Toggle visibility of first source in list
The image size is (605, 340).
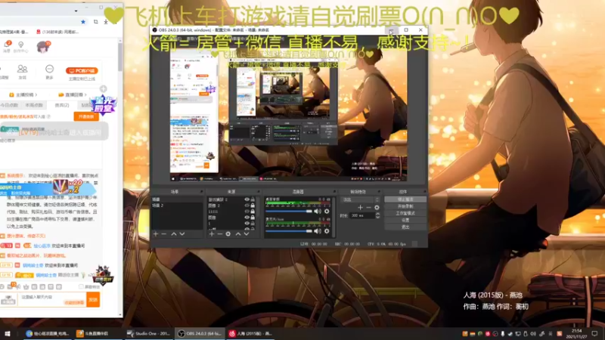tap(247, 199)
